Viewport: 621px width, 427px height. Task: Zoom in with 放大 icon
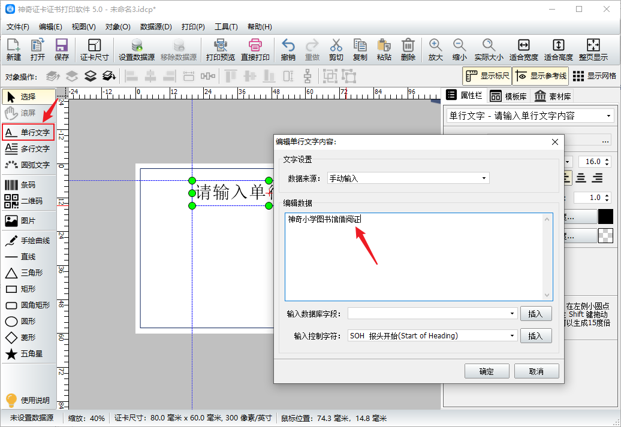pos(435,50)
